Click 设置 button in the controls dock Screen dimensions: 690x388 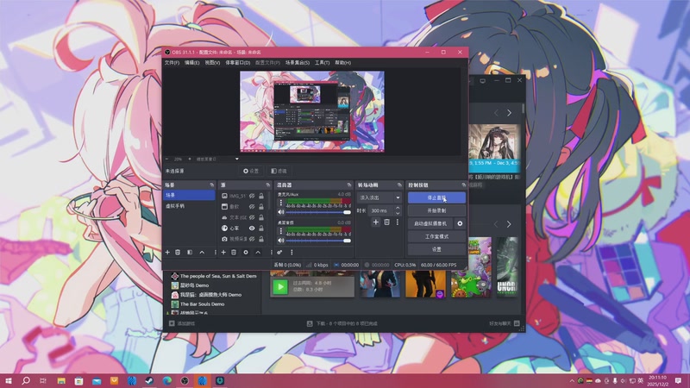[436, 249]
